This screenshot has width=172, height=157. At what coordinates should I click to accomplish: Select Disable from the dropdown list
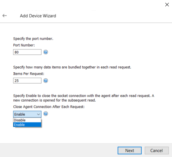pos(27,120)
